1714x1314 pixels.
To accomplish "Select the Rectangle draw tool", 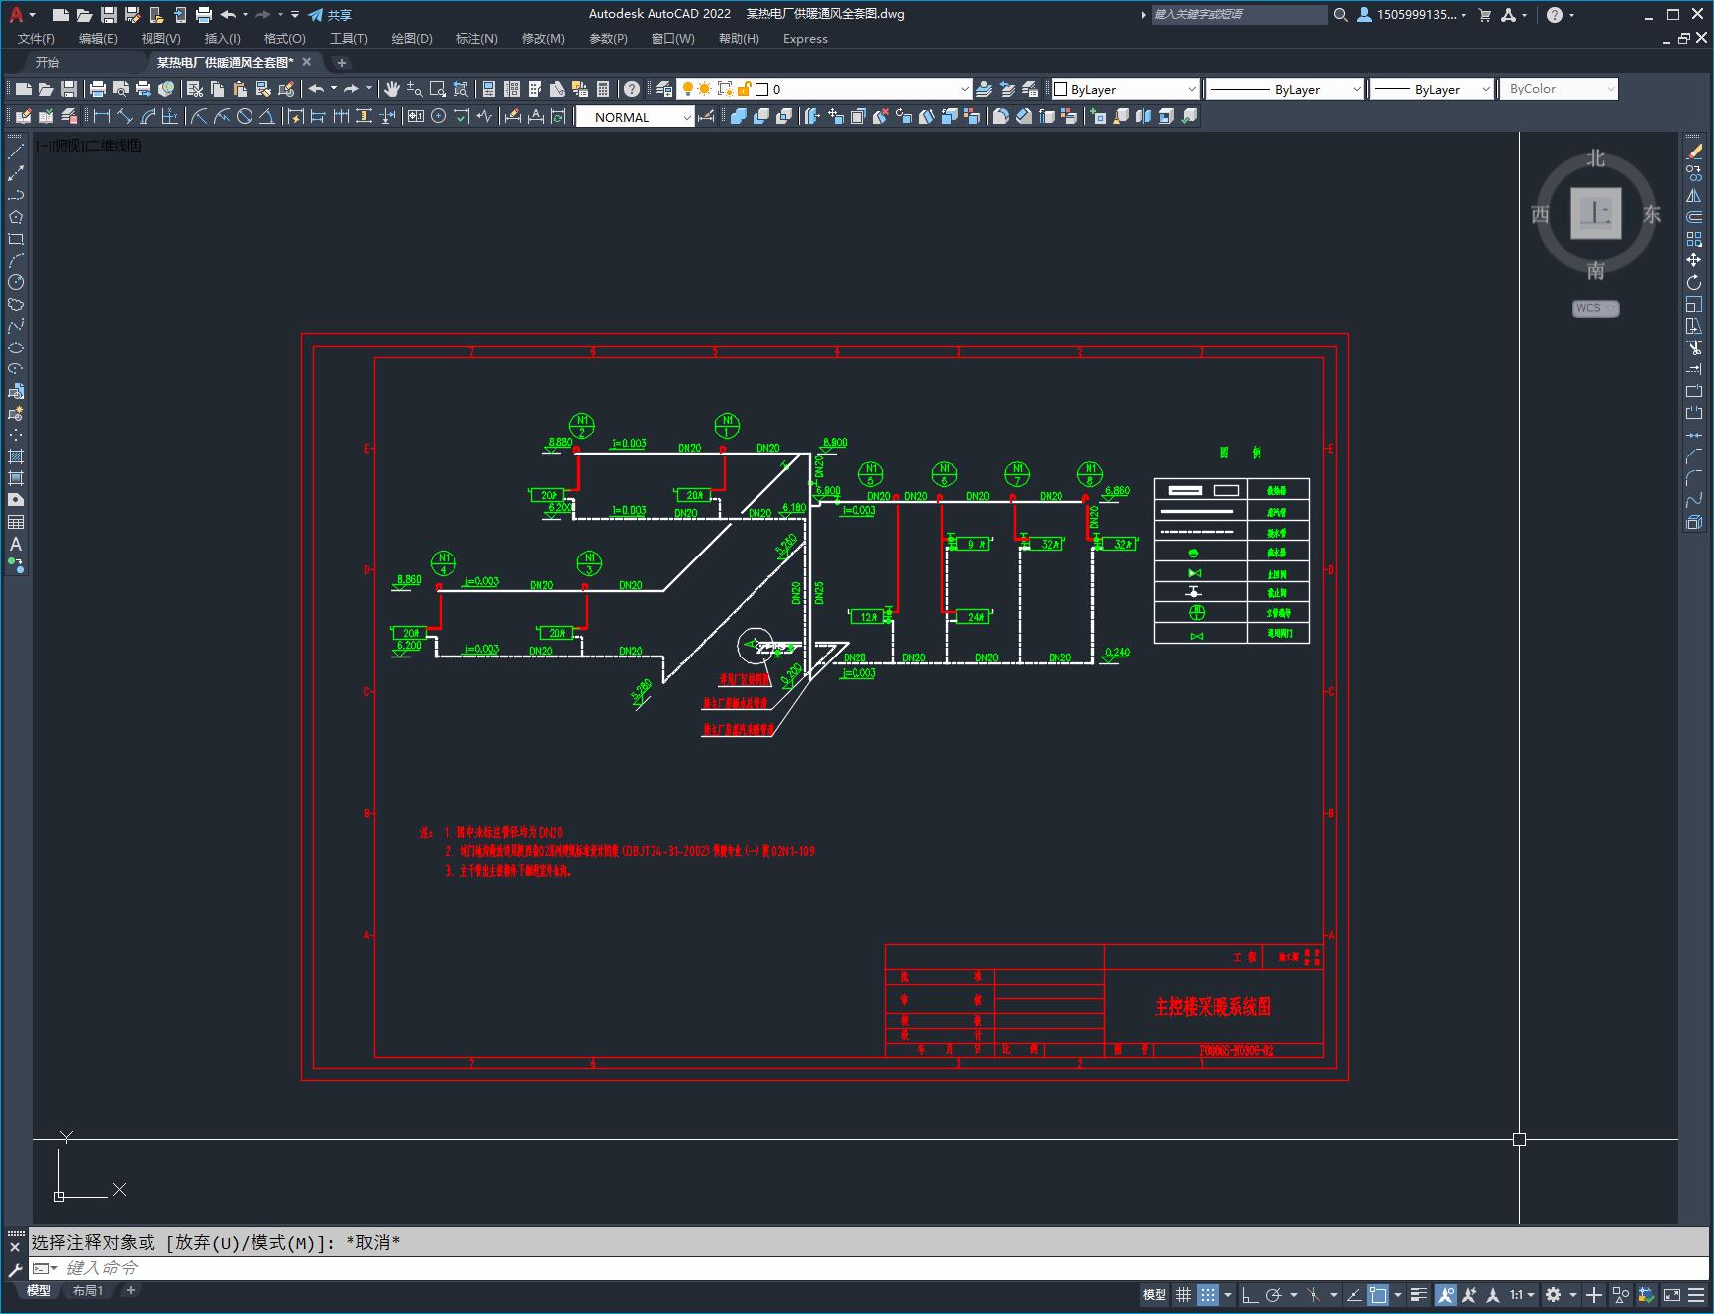I will pos(16,239).
